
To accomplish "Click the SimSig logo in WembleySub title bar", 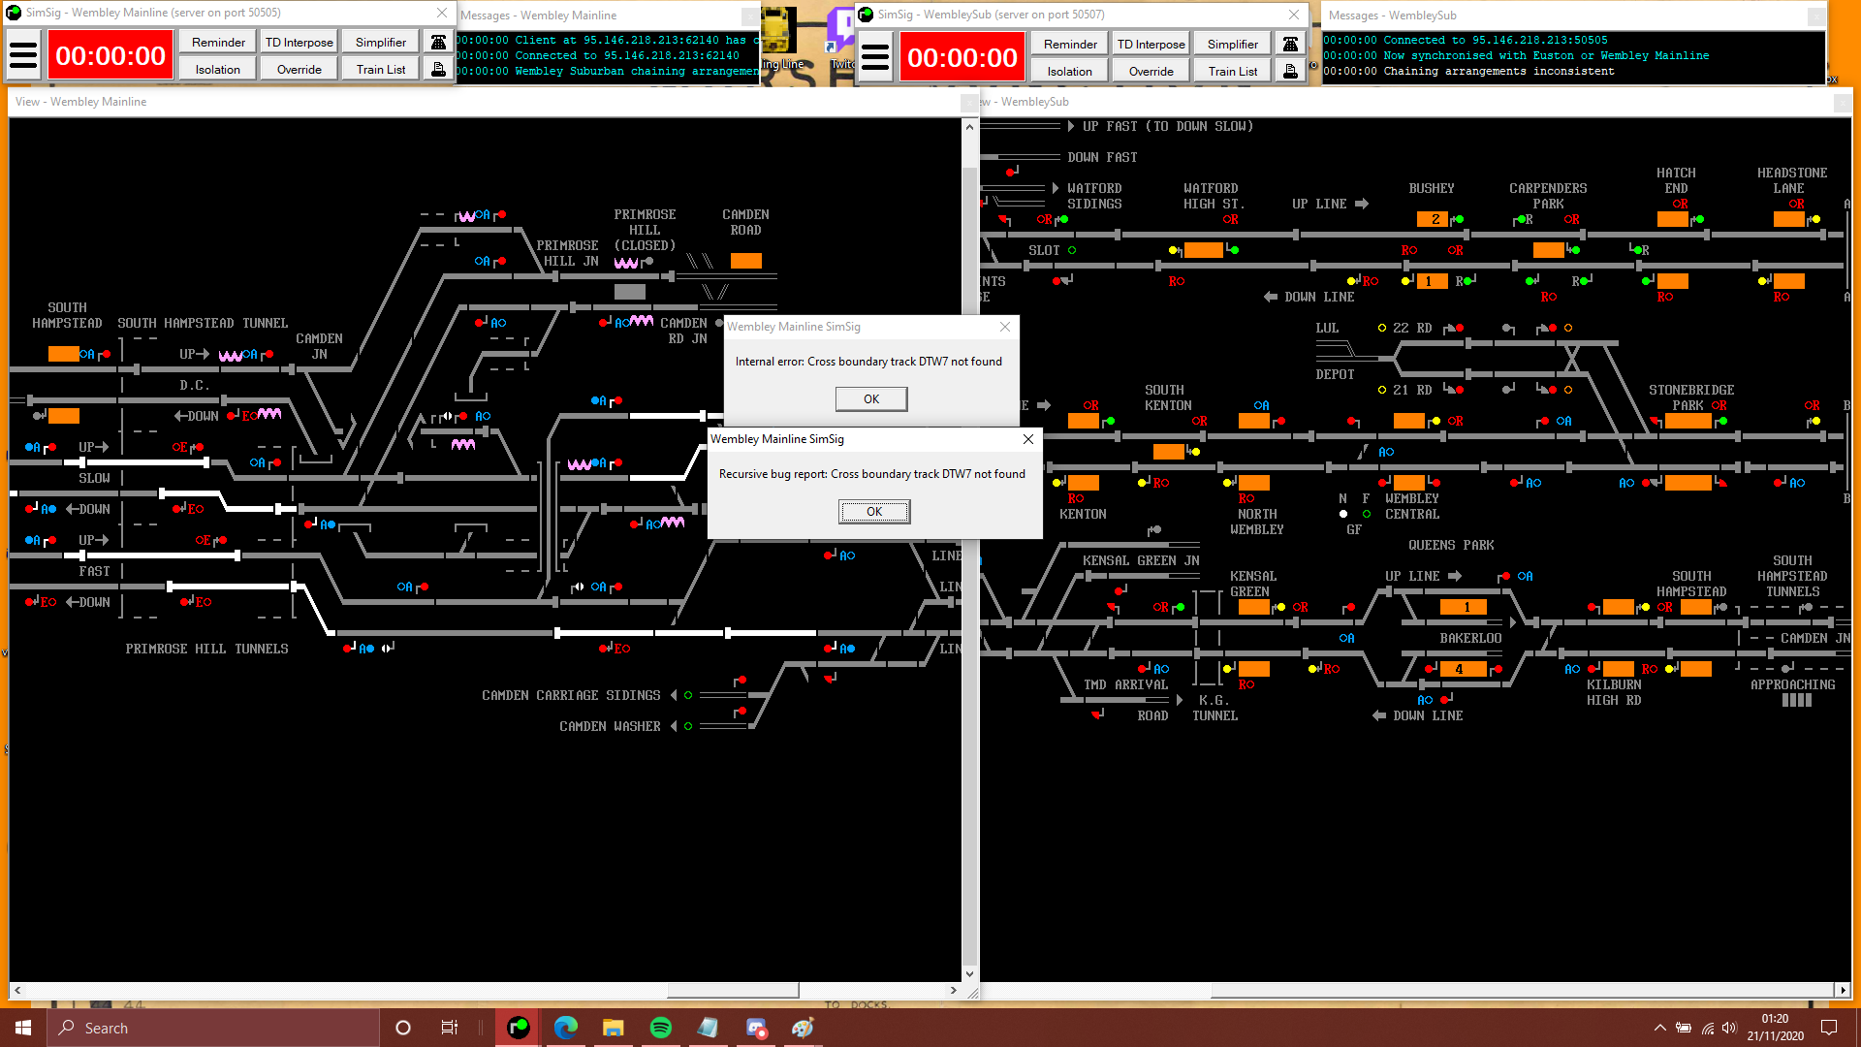I will click(866, 15).
